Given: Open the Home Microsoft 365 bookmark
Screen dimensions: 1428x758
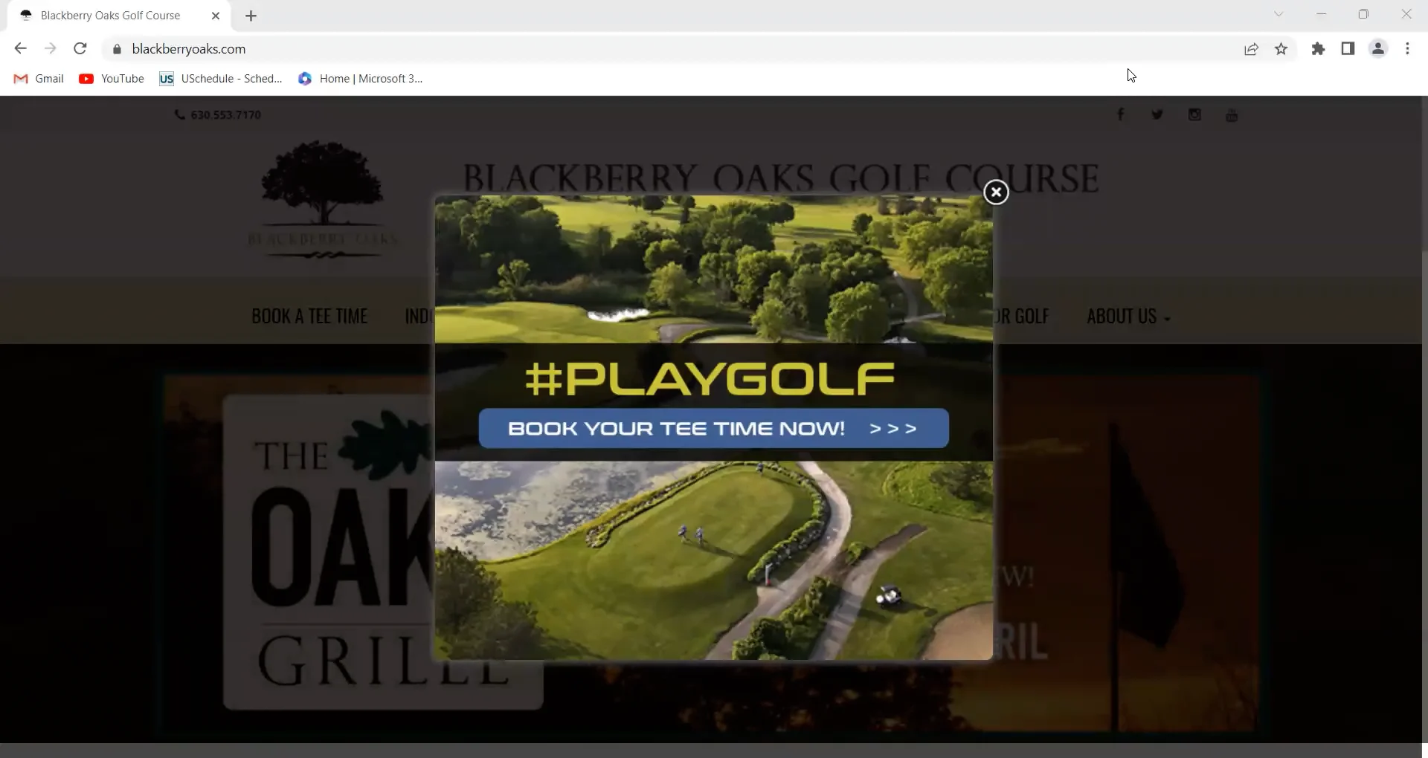Looking at the screenshot, I should [360, 79].
